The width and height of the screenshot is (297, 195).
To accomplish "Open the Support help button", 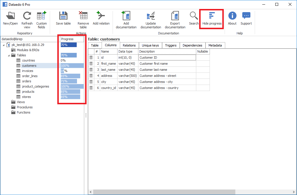I will point(246,18).
